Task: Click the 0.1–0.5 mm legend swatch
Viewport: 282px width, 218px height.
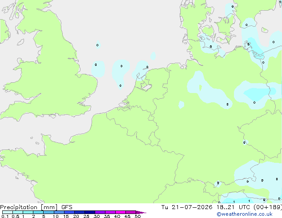Action: (x=8, y=212)
